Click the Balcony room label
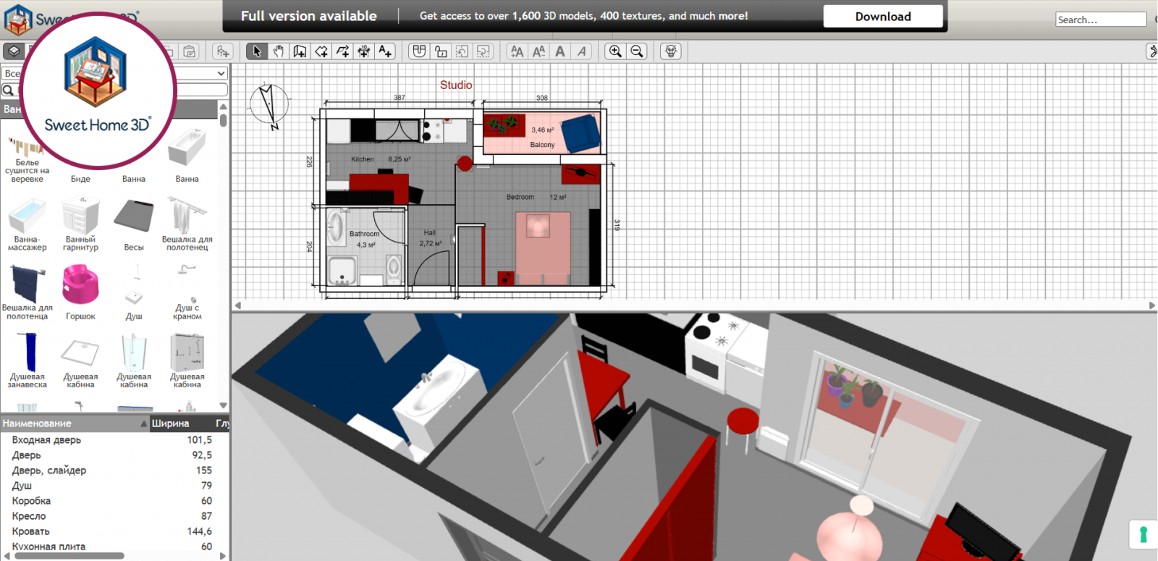The width and height of the screenshot is (1158, 561). pos(542,145)
